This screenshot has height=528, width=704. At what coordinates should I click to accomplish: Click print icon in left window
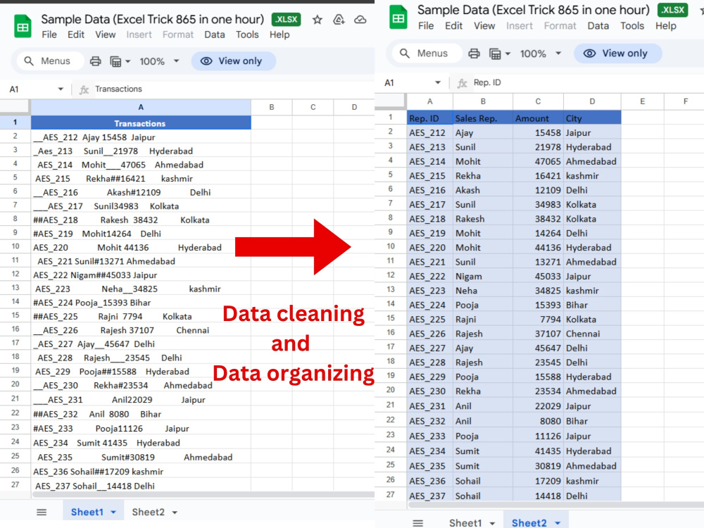(x=95, y=61)
